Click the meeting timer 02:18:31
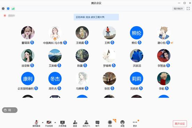The width and height of the screenshot is (192, 128). point(178,9)
